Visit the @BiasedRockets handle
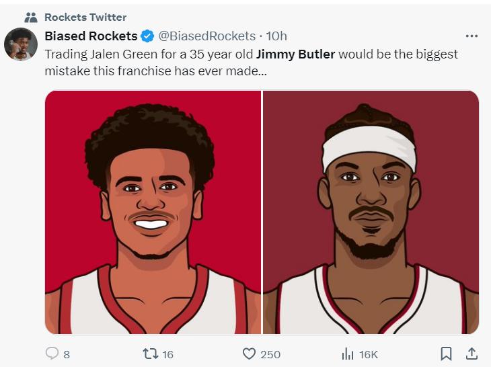Image resolution: width=491 pixels, height=367 pixels. coord(206,36)
